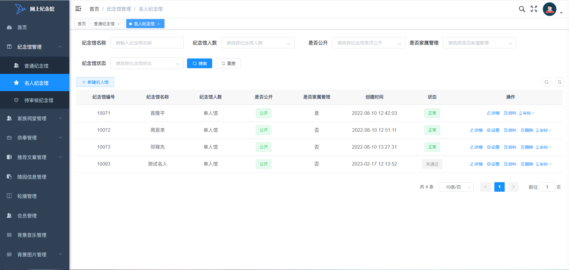Click the 搜索 button

199,63
